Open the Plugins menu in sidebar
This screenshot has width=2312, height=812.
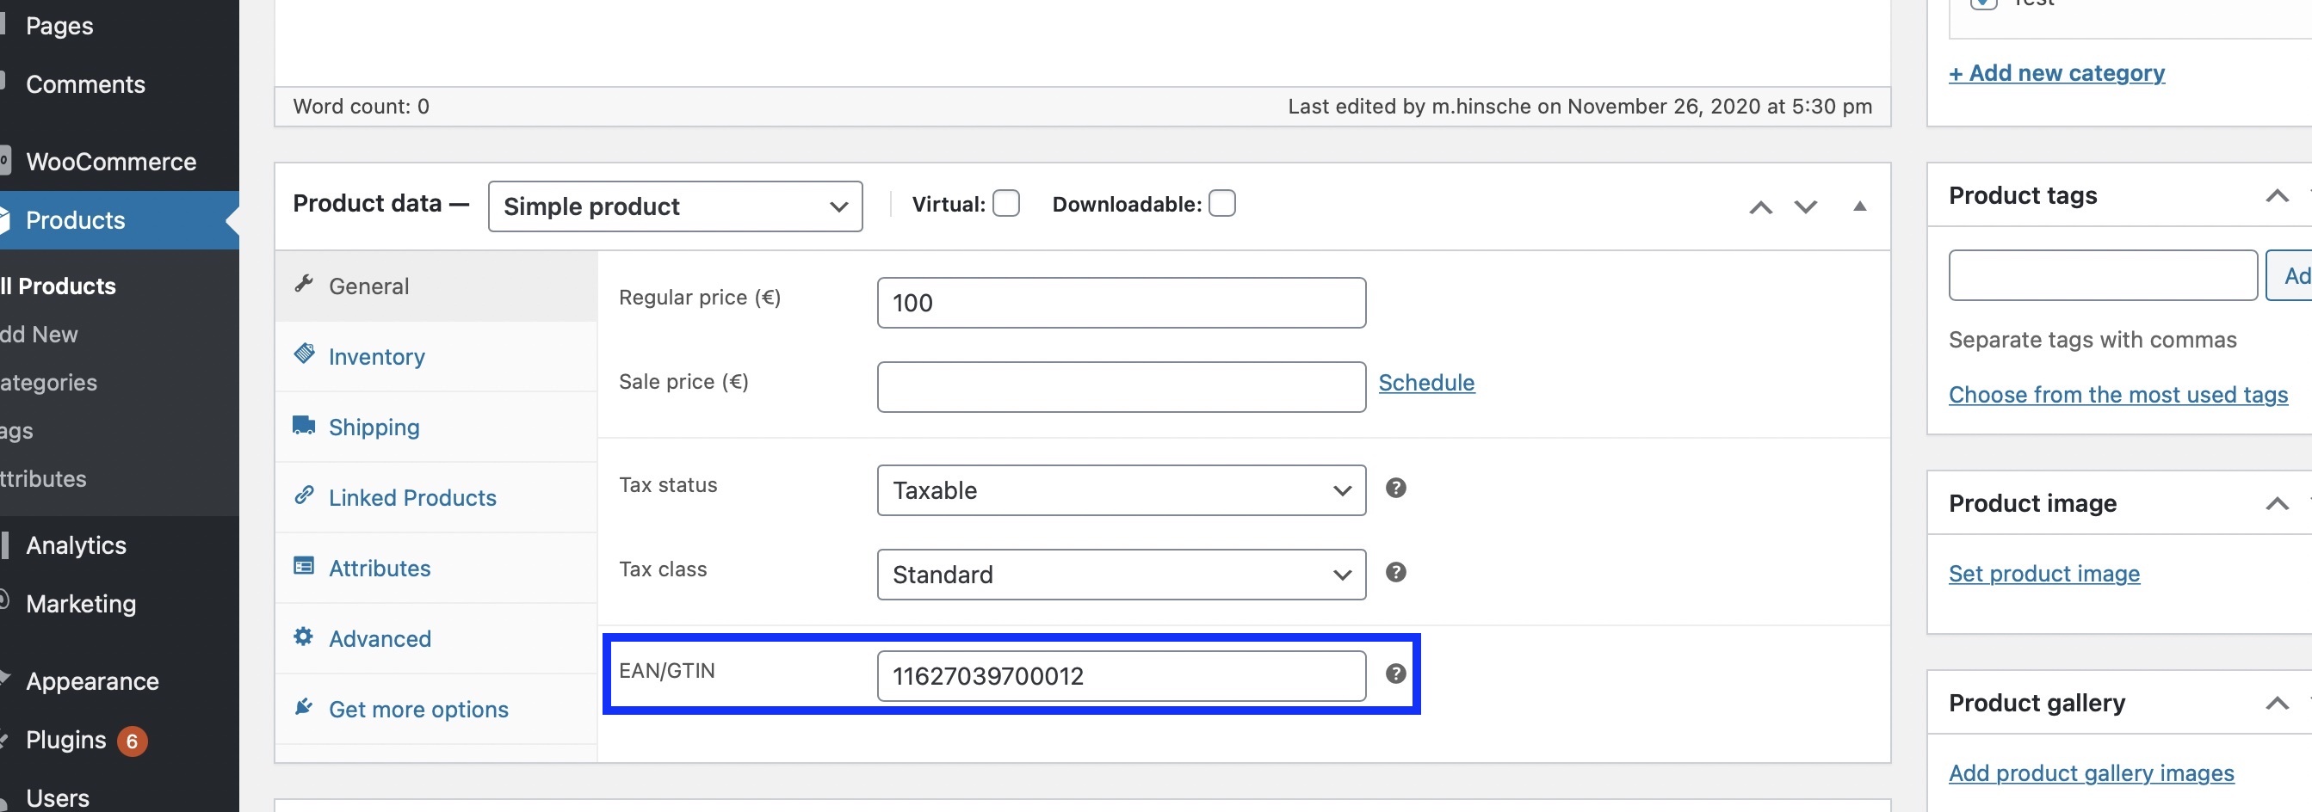67,740
